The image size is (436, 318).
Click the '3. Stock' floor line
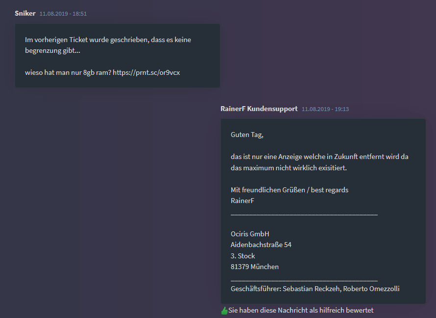(242, 256)
